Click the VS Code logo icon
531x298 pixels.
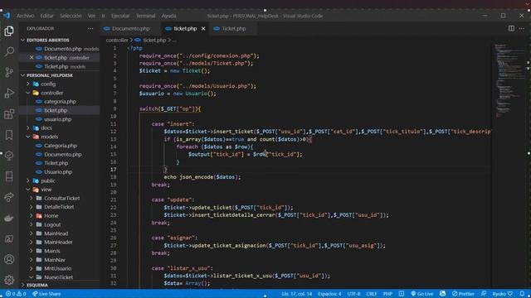point(7,16)
